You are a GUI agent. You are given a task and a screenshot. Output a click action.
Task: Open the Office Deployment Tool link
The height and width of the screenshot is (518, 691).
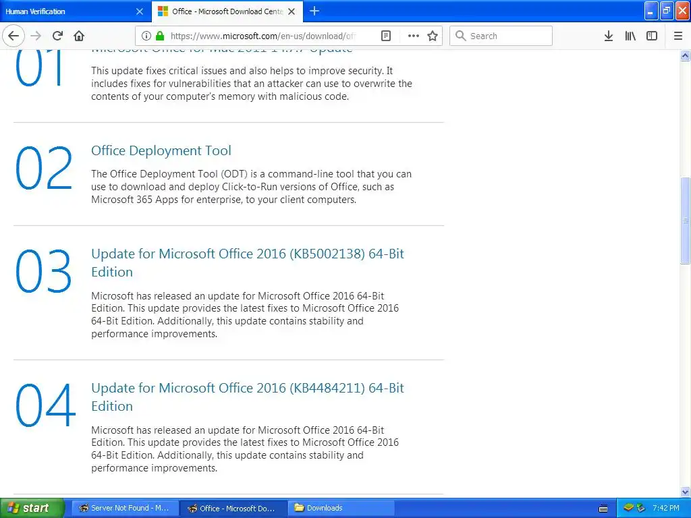click(x=161, y=150)
